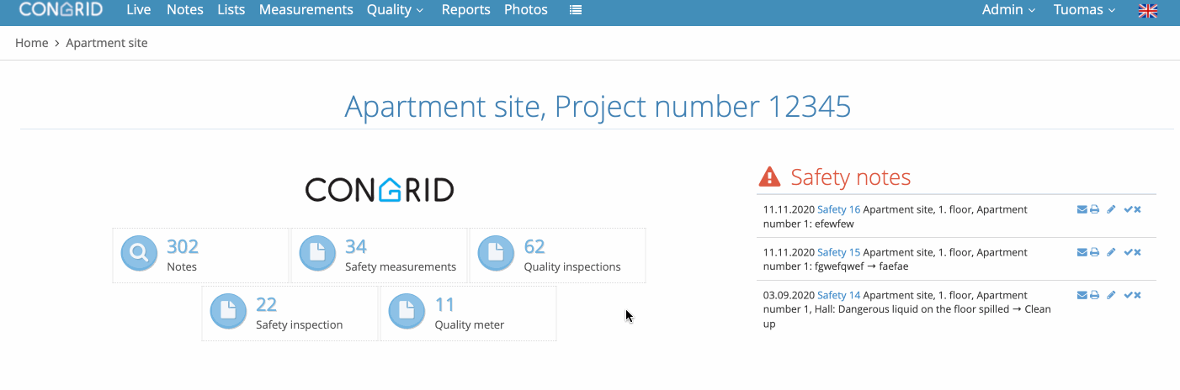The image size is (1180, 390).
Task: Click the red Safety notes warning icon
Action: click(x=769, y=177)
